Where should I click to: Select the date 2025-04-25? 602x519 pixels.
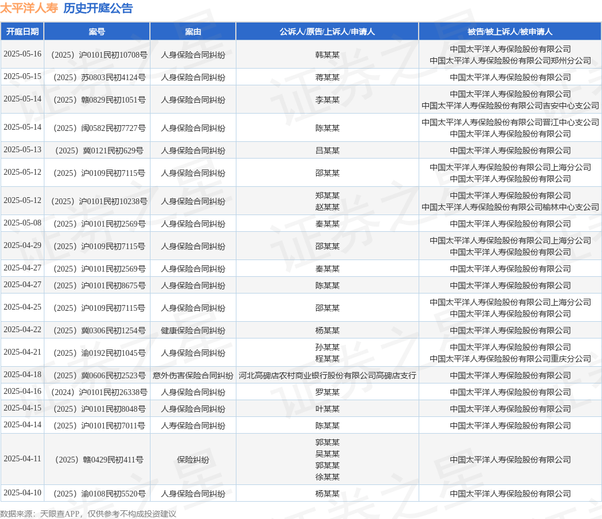[x=22, y=307]
